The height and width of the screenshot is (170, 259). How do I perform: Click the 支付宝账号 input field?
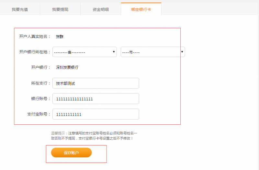pos(96,114)
